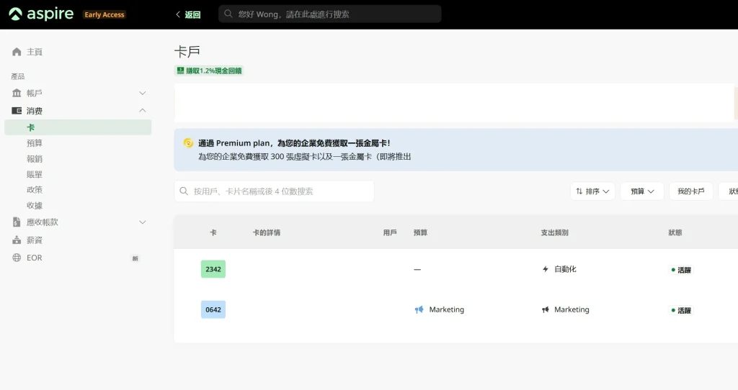The width and height of the screenshot is (738, 390).
Task: Expand the 帳戶 section chevron
Action: click(143, 93)
